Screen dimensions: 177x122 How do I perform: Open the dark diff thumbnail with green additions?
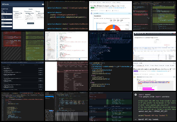click(x=110, y=107)
